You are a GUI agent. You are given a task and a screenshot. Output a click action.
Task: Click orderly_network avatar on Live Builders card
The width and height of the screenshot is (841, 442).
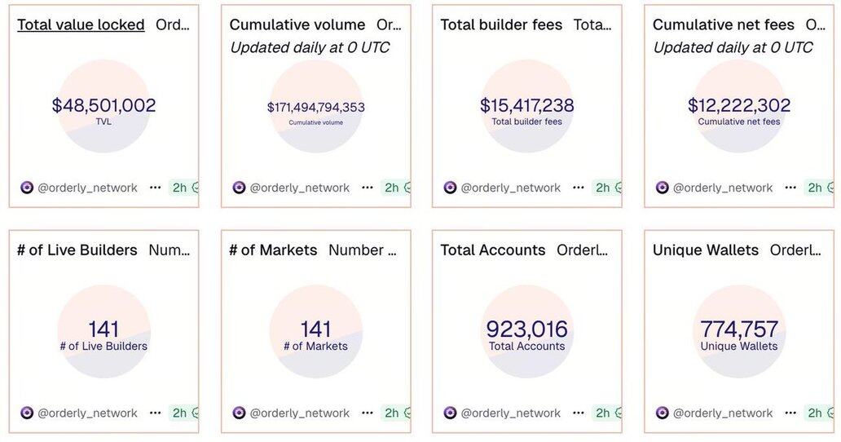(27, 413)
